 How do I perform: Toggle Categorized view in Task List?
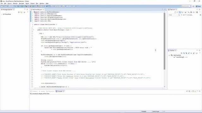pyautogui.click(x=180, y=12)
